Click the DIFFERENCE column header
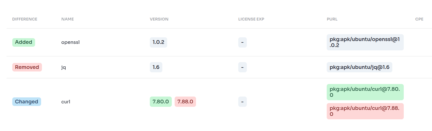This screenshot has width=432, height=131. (25, 19)
